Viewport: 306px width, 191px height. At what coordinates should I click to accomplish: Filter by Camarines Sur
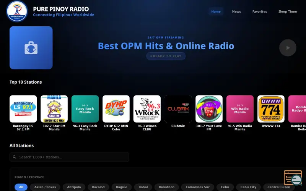coord(197,187)
